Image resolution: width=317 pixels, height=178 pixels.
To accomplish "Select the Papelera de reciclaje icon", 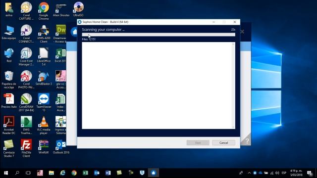I will click(9, 80).
